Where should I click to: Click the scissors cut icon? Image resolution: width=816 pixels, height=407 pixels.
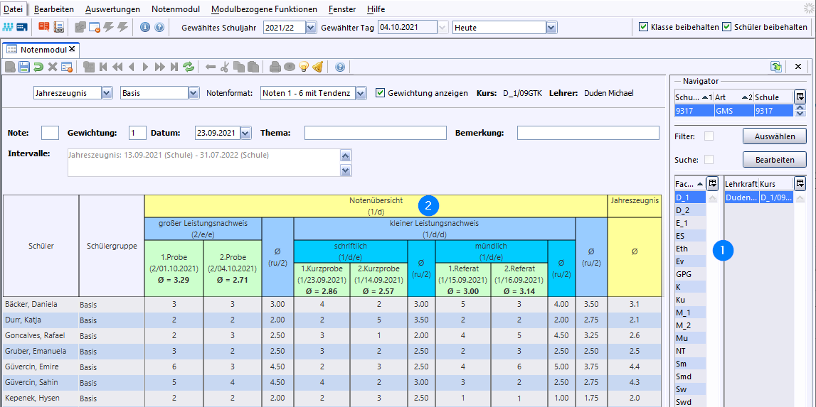225,67
